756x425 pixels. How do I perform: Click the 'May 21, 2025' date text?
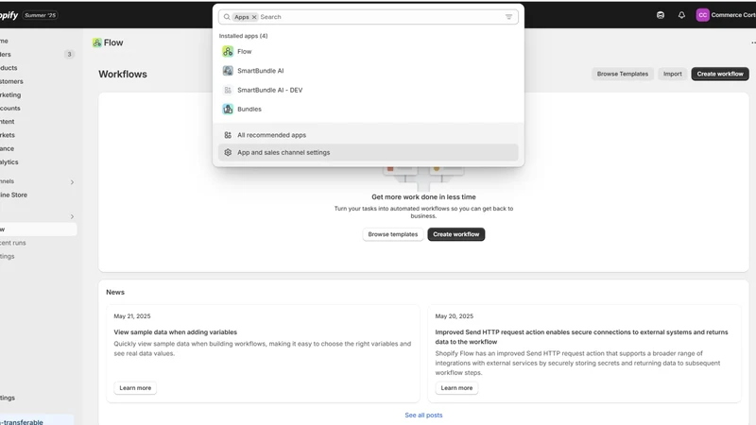coord(132,316)
